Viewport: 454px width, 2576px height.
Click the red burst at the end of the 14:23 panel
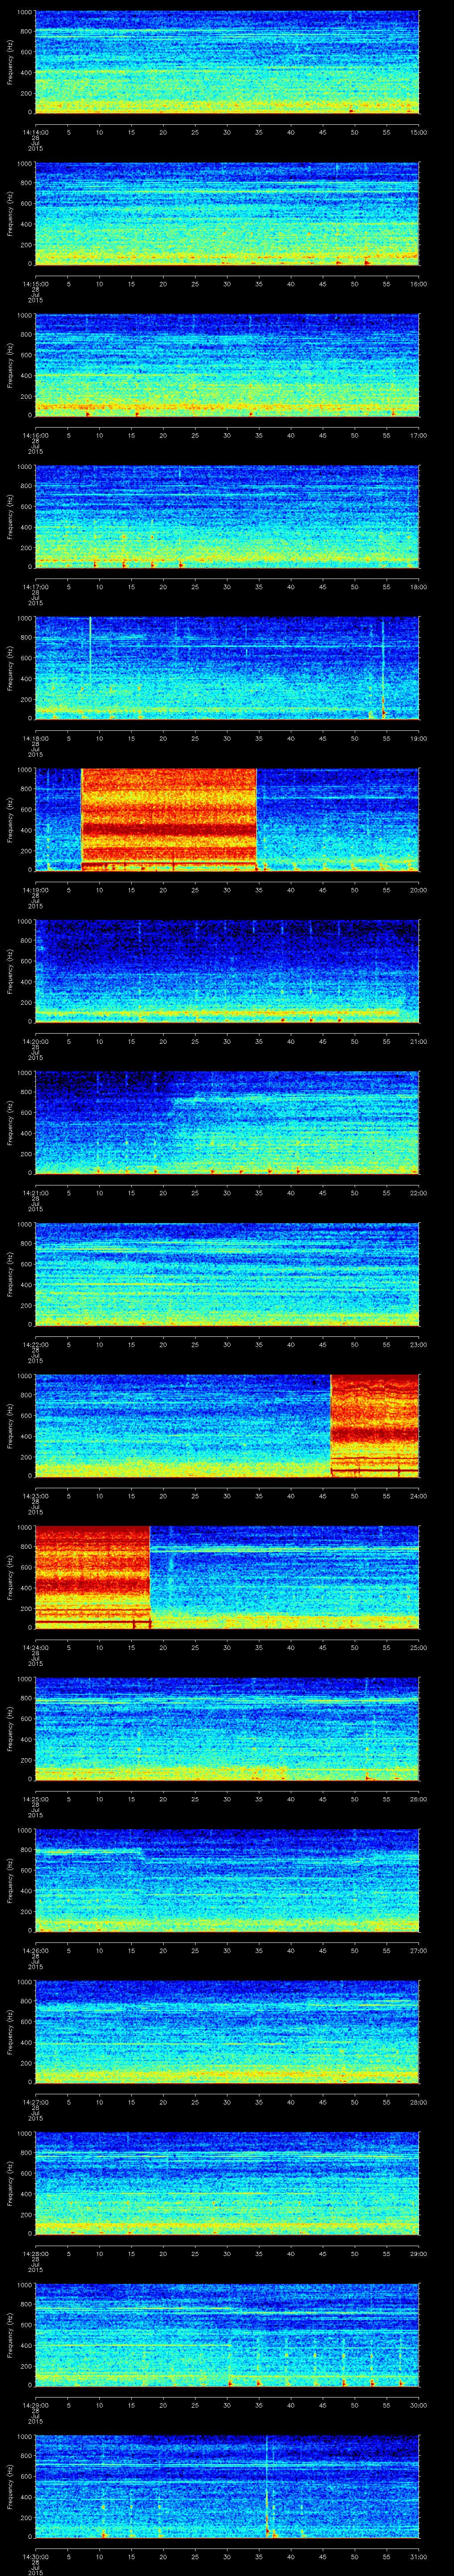click(x=374, y=1426)
